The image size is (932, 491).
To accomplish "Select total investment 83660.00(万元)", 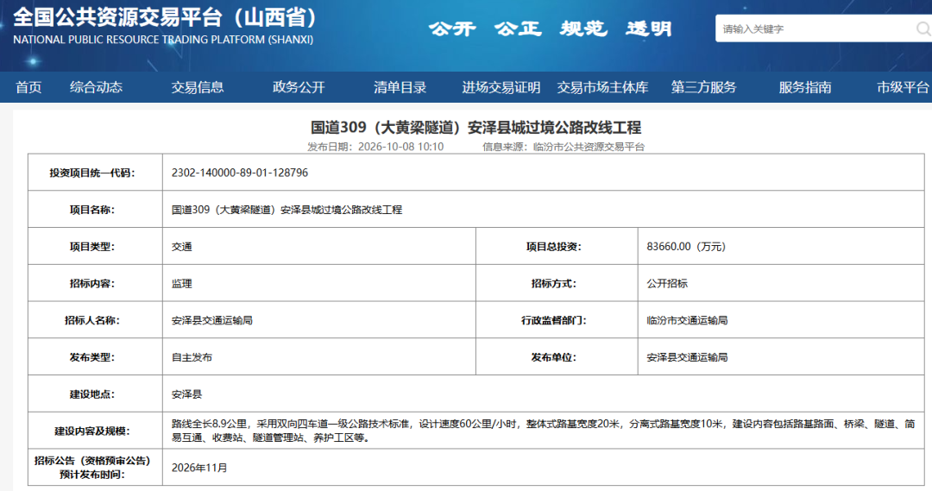I will click(686, 247).
